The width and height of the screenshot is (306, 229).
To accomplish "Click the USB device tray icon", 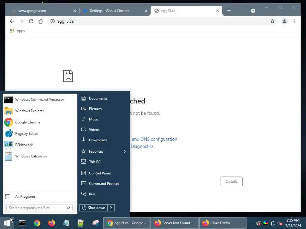I will pyautogui.click(x=273, y=223).
